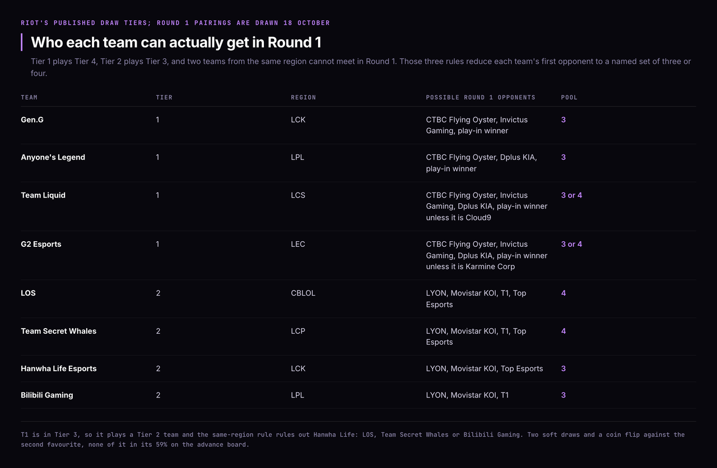Select the Team Liquid team name
The image size is (717, 468).
(x=43, y=195)
